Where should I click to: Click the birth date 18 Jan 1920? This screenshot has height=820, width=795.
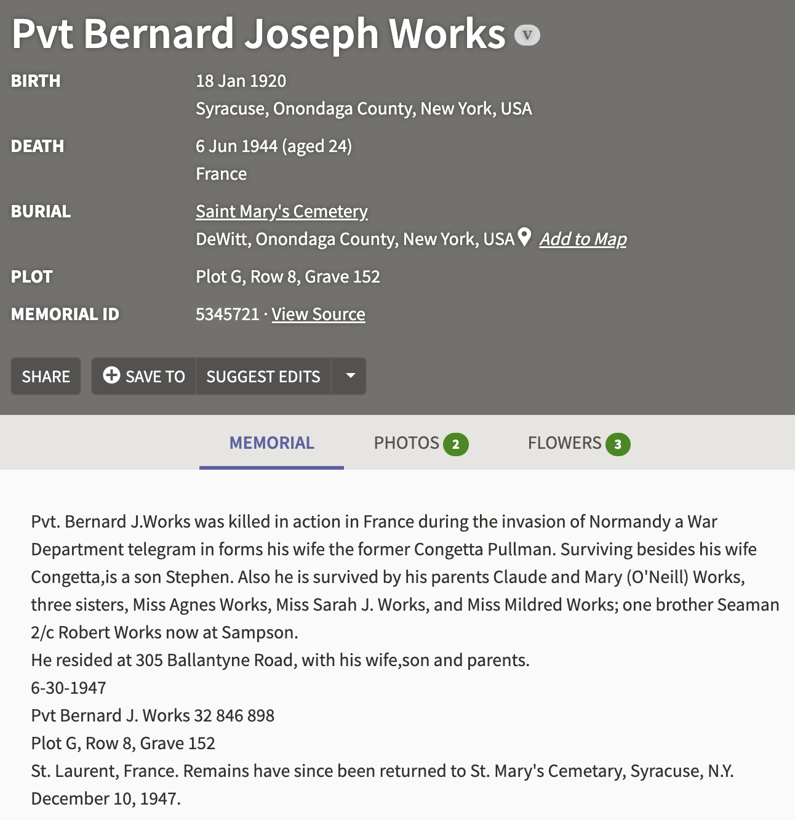click(x=241, y=81)
